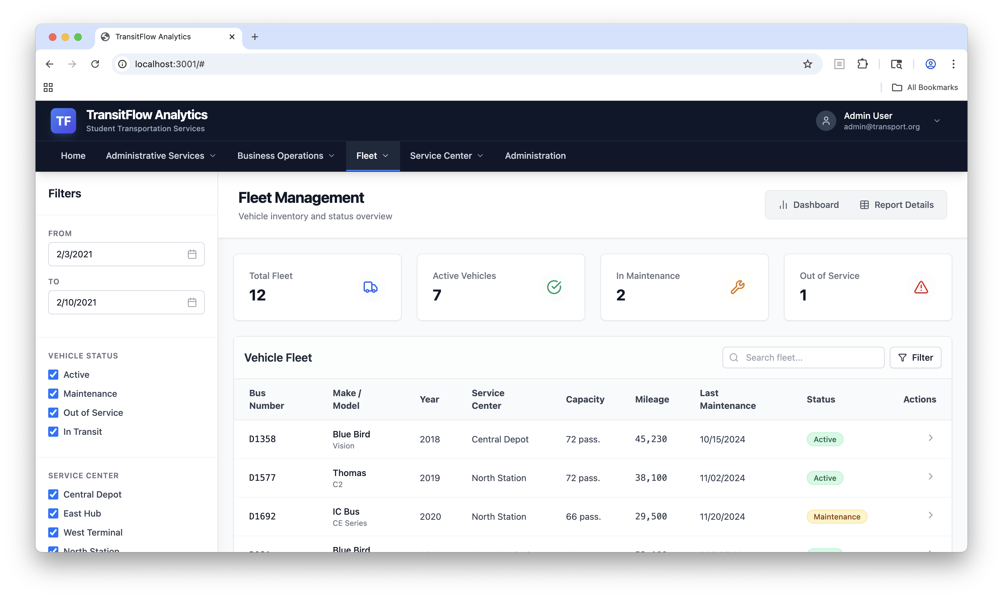Open the TO date calendar picker
Image resolution: width=1003 pixels, height=599 pixels.
(192, 302)
